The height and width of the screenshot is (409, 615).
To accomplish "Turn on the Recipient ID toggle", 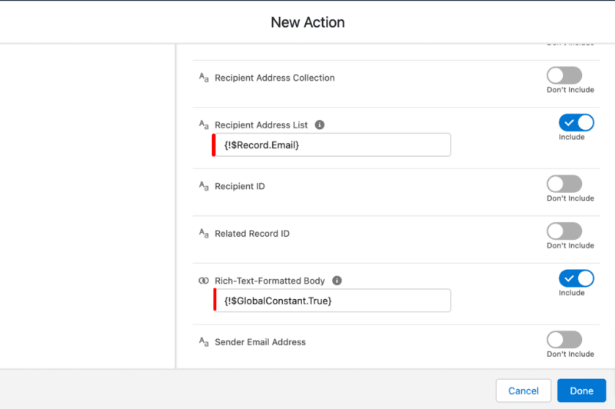I will [564, 184].
